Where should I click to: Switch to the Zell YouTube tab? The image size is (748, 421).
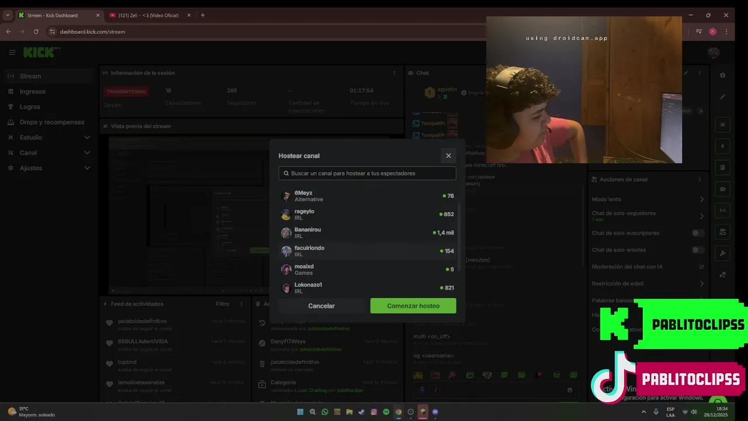click(149, 15)
